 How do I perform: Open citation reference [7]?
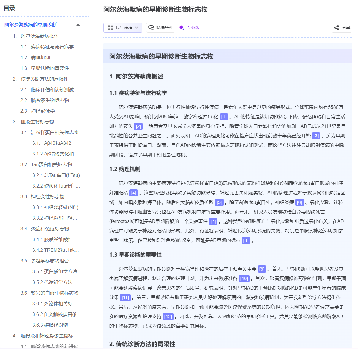[x=213, y=221]
